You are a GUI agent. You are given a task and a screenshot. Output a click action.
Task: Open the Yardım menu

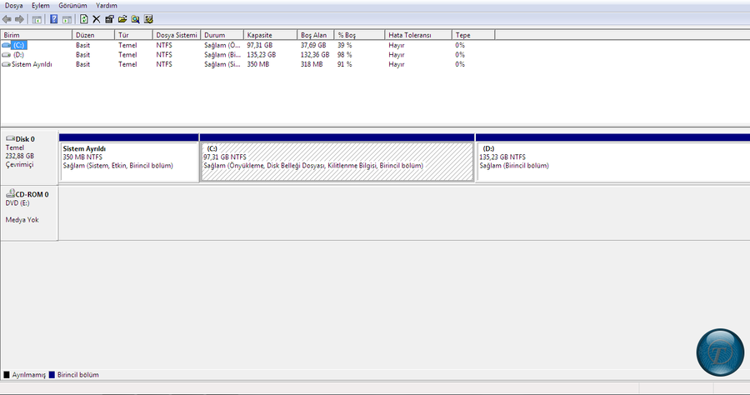click(106, 6)
